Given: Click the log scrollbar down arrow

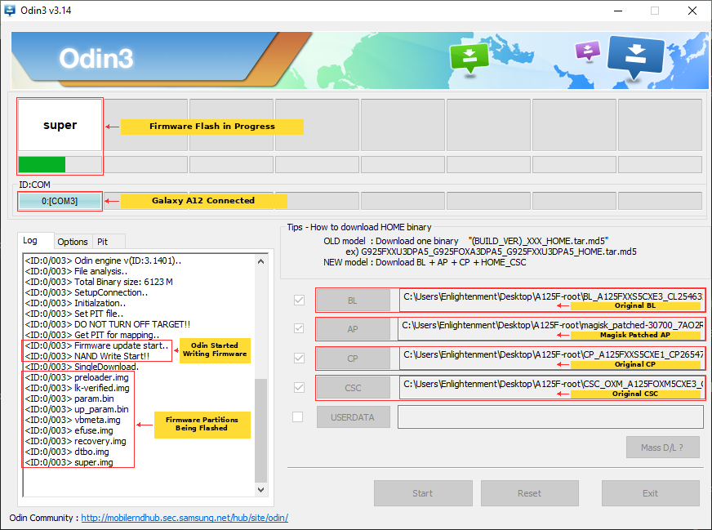Looking at the screenshot, I should 260,490.
